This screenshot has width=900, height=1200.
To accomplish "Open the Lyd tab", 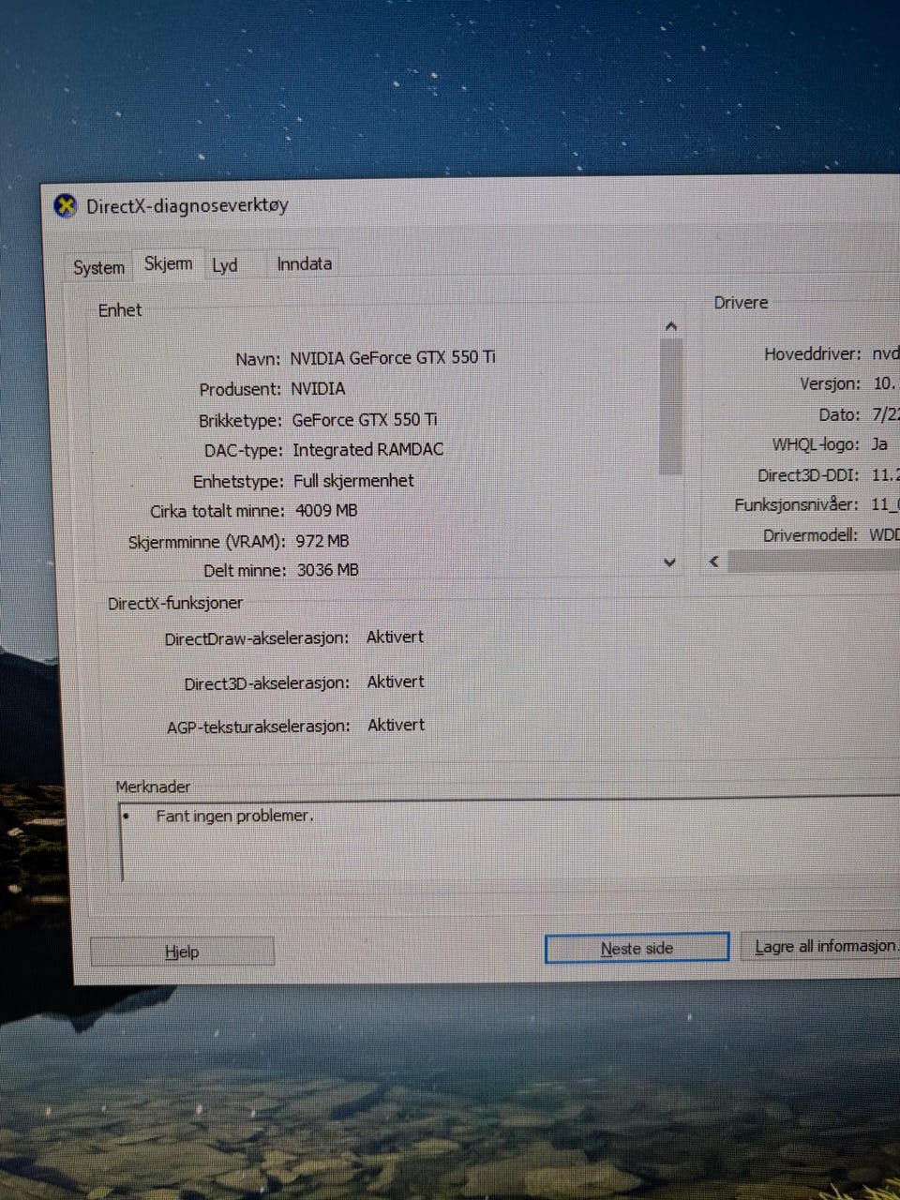I will tap(225, 265).
